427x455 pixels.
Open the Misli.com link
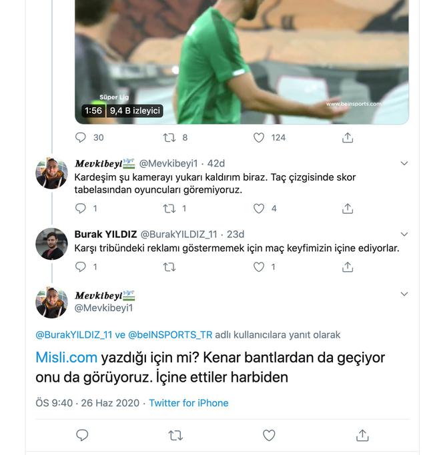67,357
